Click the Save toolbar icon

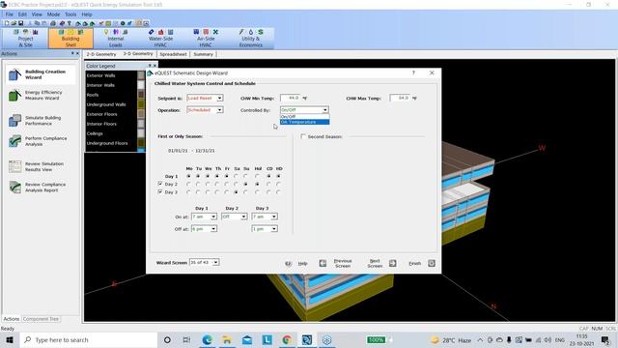point(21,23)
